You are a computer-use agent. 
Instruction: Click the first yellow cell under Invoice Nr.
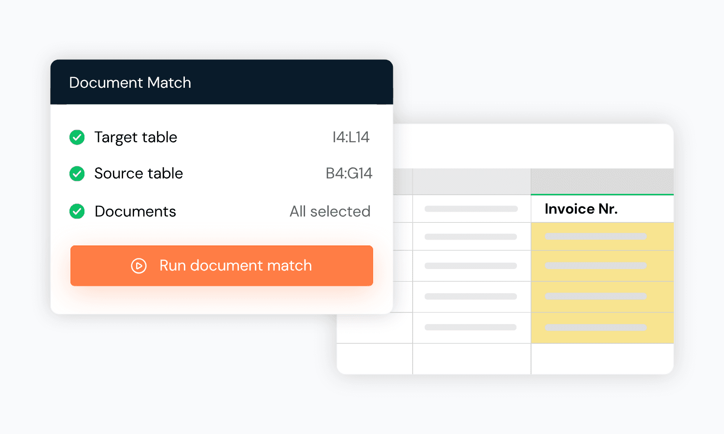(602, 236)
